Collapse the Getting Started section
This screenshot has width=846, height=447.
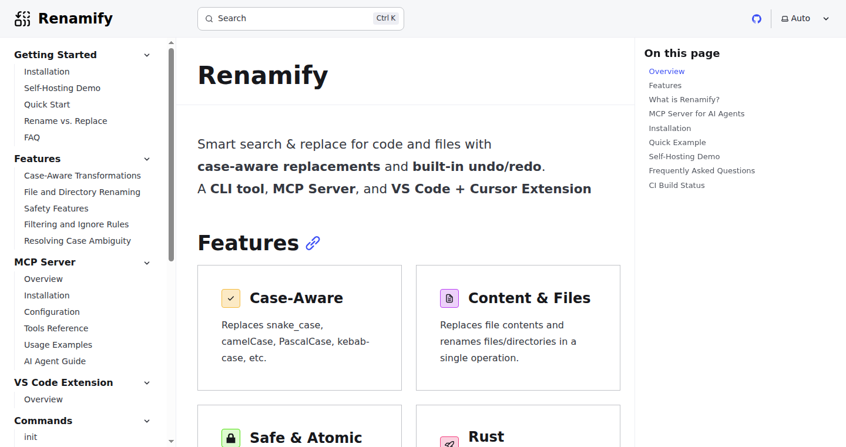point(147,55)
